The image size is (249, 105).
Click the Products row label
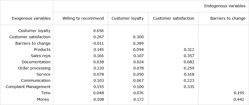click(x=42, y=50)
